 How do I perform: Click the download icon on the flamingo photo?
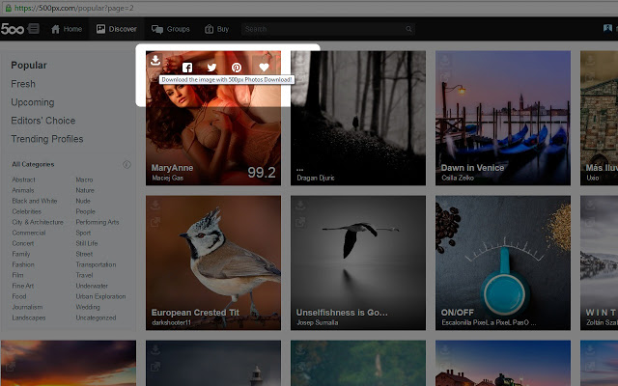300,205
